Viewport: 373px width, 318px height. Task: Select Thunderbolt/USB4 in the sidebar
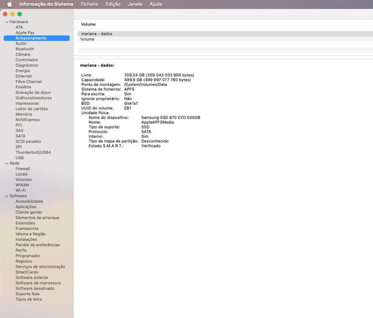click(x=33, y=152)
